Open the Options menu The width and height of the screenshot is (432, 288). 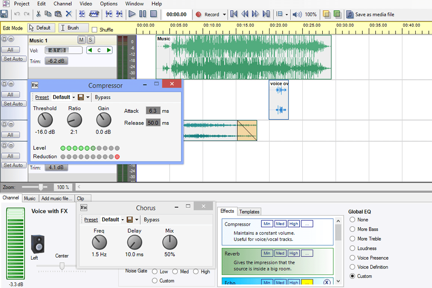tap(109, 4)
